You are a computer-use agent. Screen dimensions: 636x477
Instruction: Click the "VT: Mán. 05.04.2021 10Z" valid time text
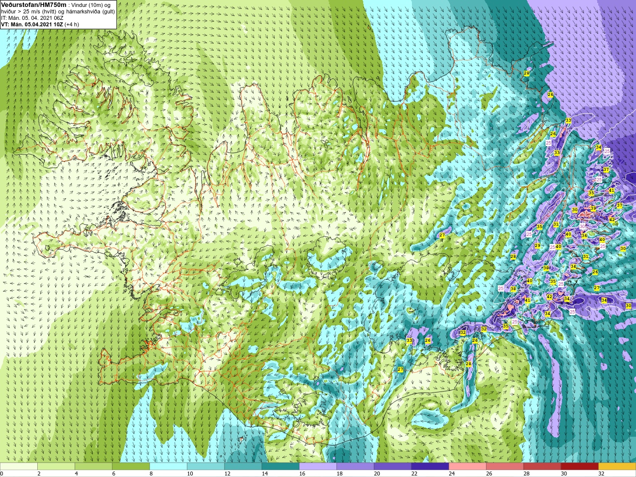point(32,24)
